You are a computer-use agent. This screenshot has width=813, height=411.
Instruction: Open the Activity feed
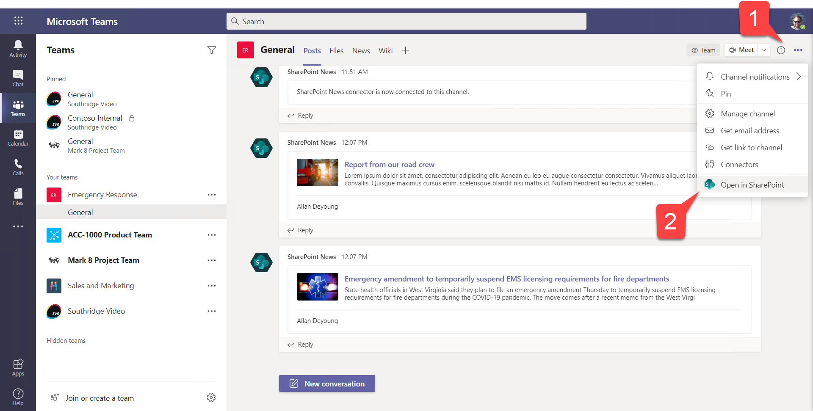point(18,49)
